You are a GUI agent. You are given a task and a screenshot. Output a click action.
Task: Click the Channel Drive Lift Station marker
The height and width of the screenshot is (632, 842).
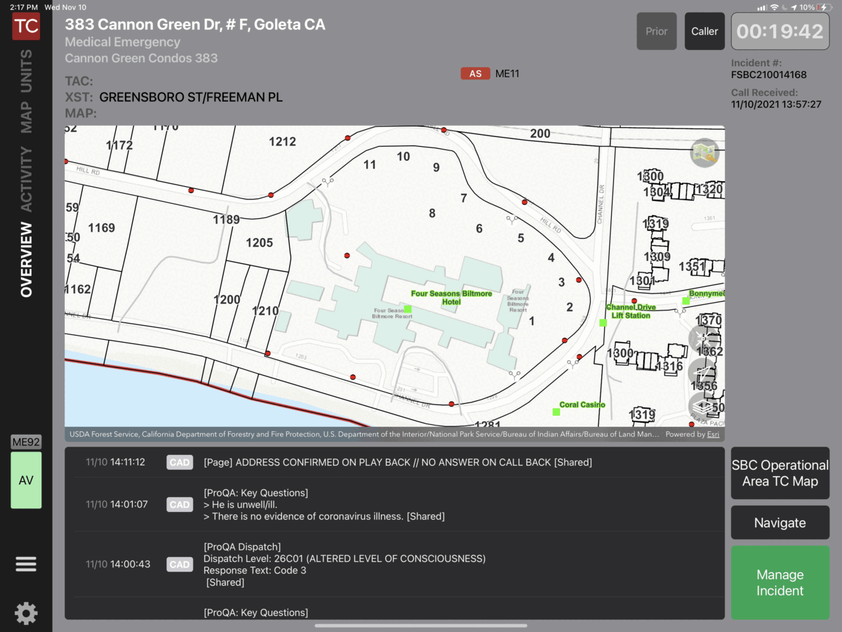coord(603,322)
